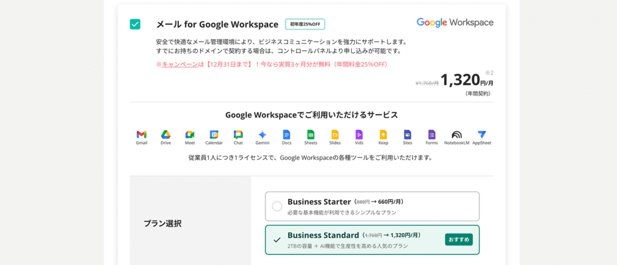Click the Google Workspace logo

point(455,23)
